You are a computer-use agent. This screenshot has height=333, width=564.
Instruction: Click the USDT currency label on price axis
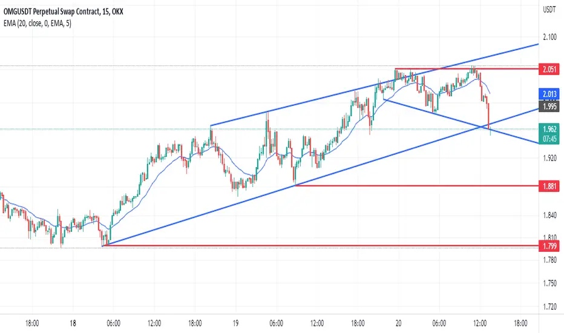pos(549,10)
